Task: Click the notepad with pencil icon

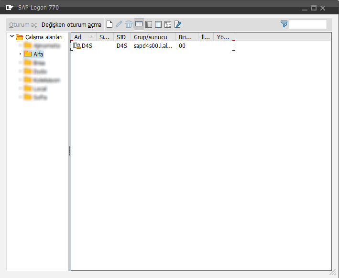Action: (178, 24)
